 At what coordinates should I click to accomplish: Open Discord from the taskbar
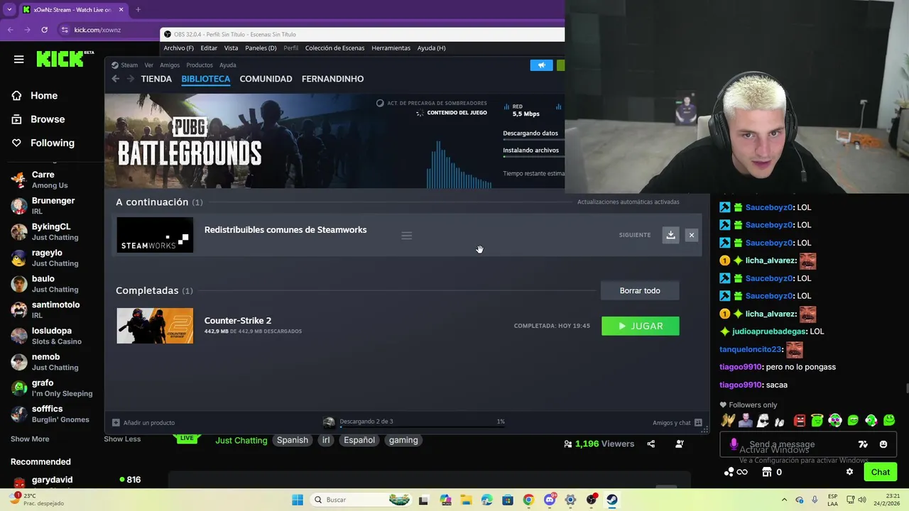click(x=549, y=500)
